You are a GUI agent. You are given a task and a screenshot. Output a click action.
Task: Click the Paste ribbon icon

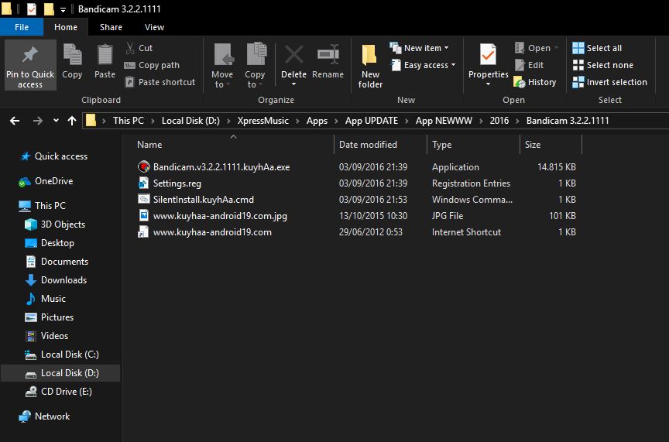tap(105, 55)
